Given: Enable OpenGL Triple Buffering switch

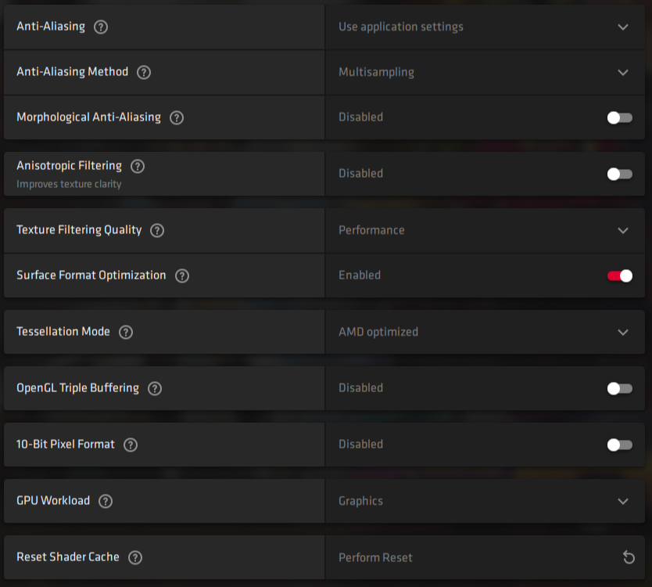Looking at the screenshot, I should [619, 388].
